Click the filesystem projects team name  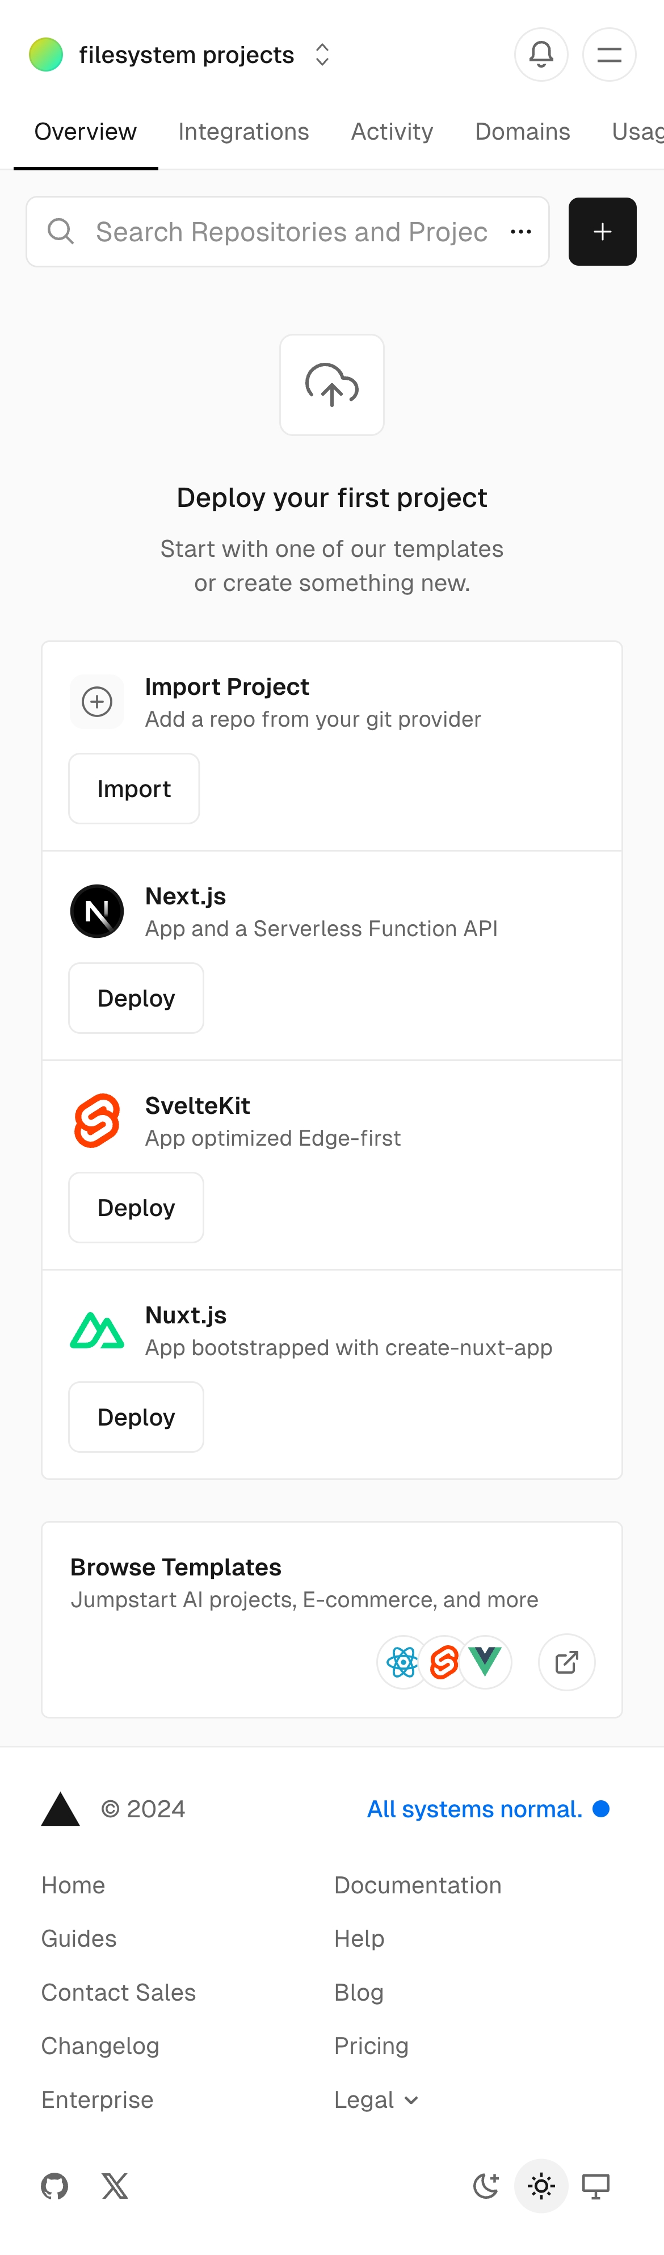pyautogui.click(x=186, y=55)
